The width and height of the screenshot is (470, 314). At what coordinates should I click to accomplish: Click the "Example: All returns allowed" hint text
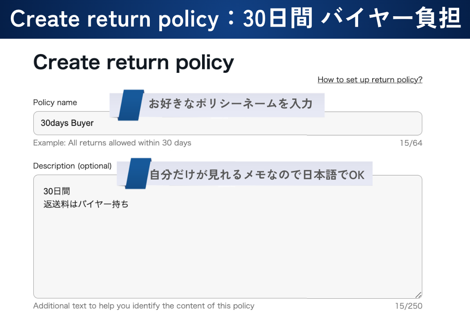point(112,143)
